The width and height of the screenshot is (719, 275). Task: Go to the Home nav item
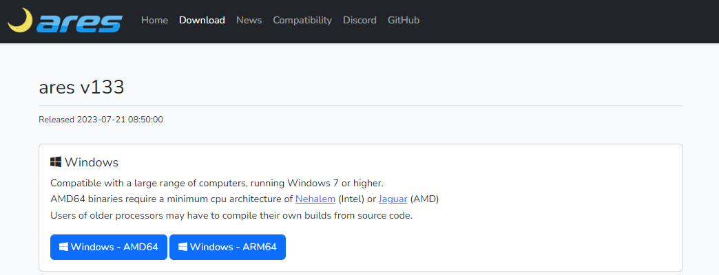154,20
